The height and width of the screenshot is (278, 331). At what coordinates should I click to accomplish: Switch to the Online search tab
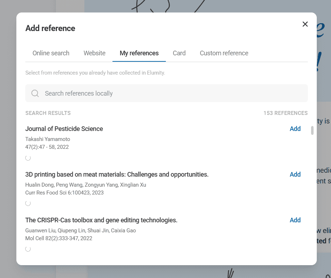pos(51,53)
